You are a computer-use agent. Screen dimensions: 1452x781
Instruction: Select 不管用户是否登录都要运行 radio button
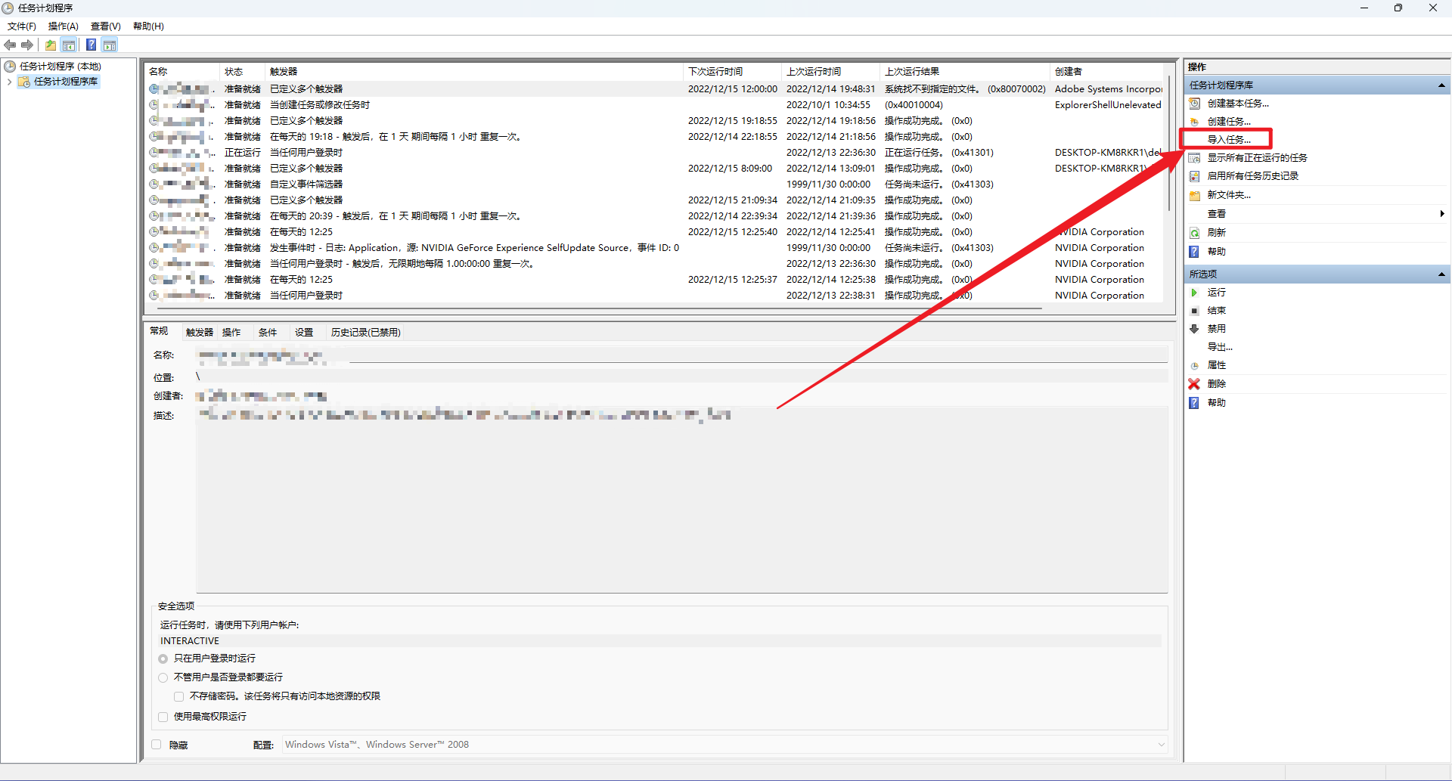click(163, 677)
